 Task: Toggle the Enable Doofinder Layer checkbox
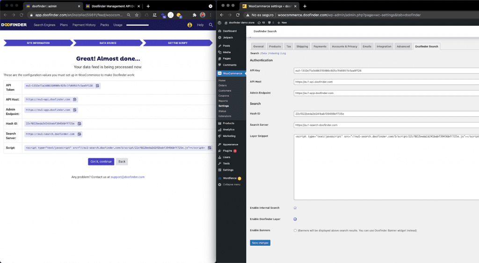point(295,219)
